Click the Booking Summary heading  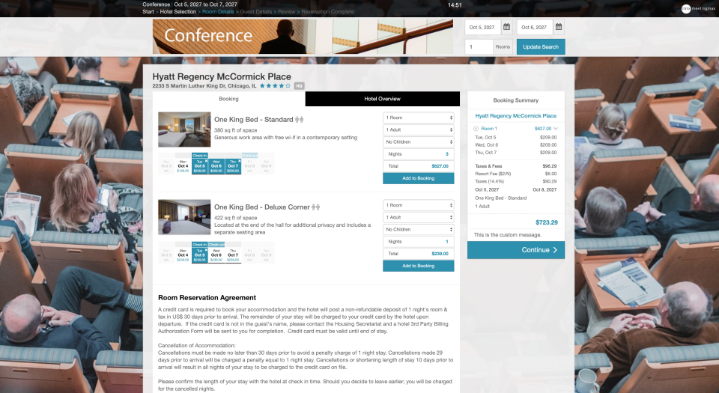[516, 100]
